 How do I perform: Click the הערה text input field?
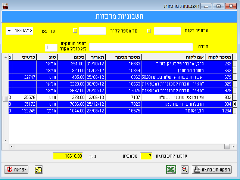[x=141, y=47]
